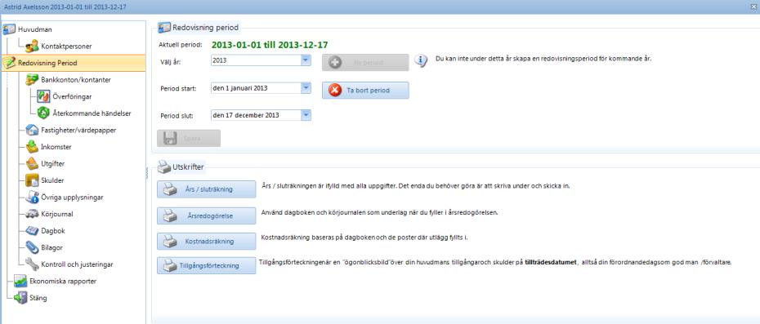Click the Stäng exit arrow icon

click(20, 298)
